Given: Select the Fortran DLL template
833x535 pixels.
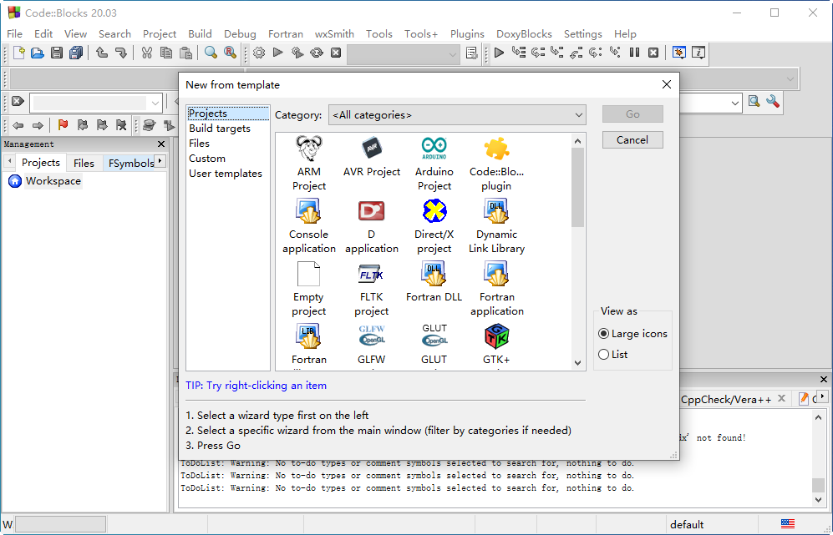Looking at the screenshot, I should [434, 282].
